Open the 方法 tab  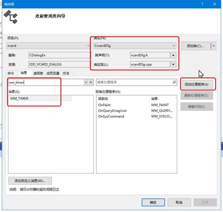tap(66, 73)
